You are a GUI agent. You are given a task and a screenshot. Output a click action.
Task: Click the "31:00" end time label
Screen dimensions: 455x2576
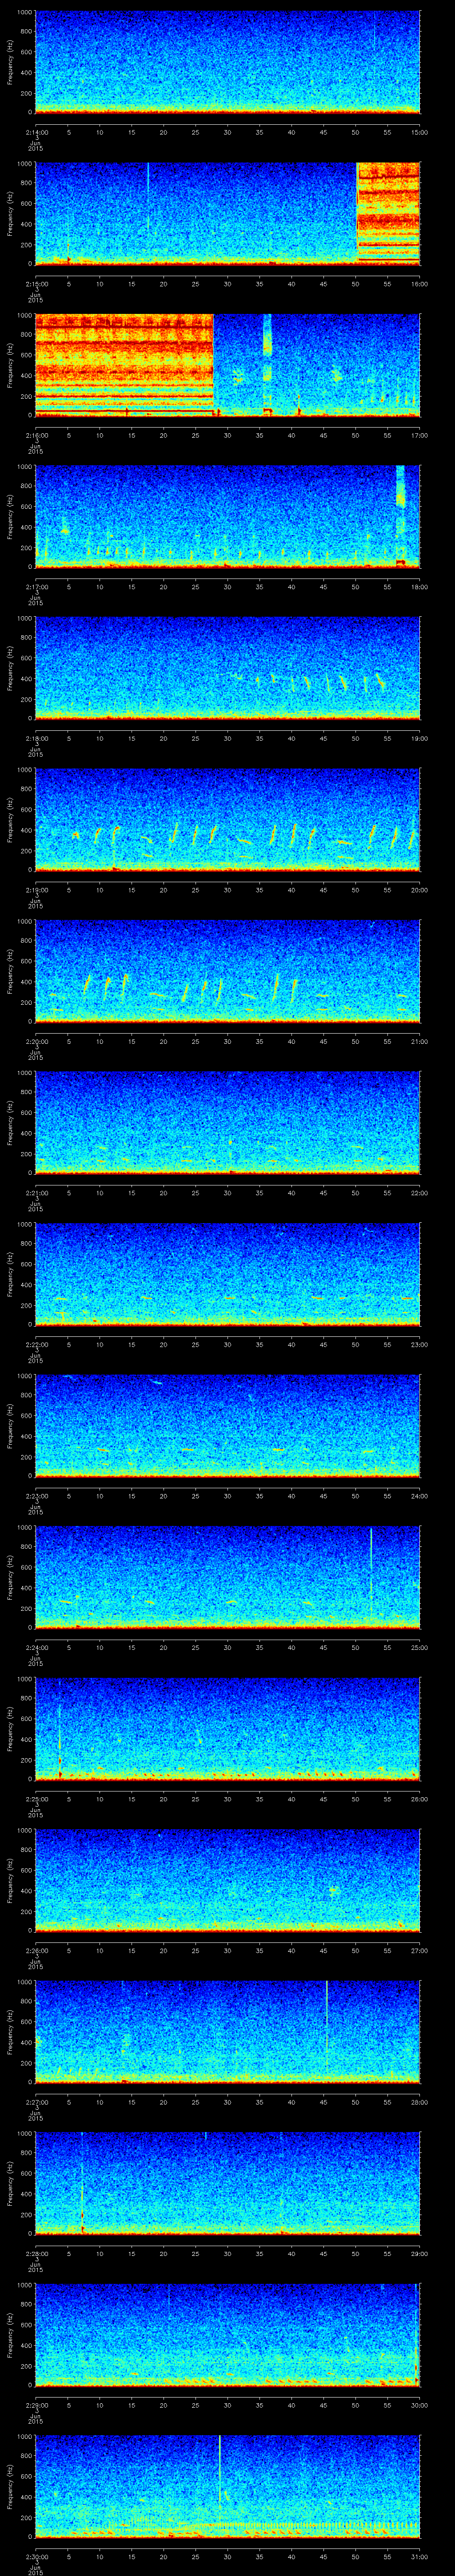point(419,2556)
